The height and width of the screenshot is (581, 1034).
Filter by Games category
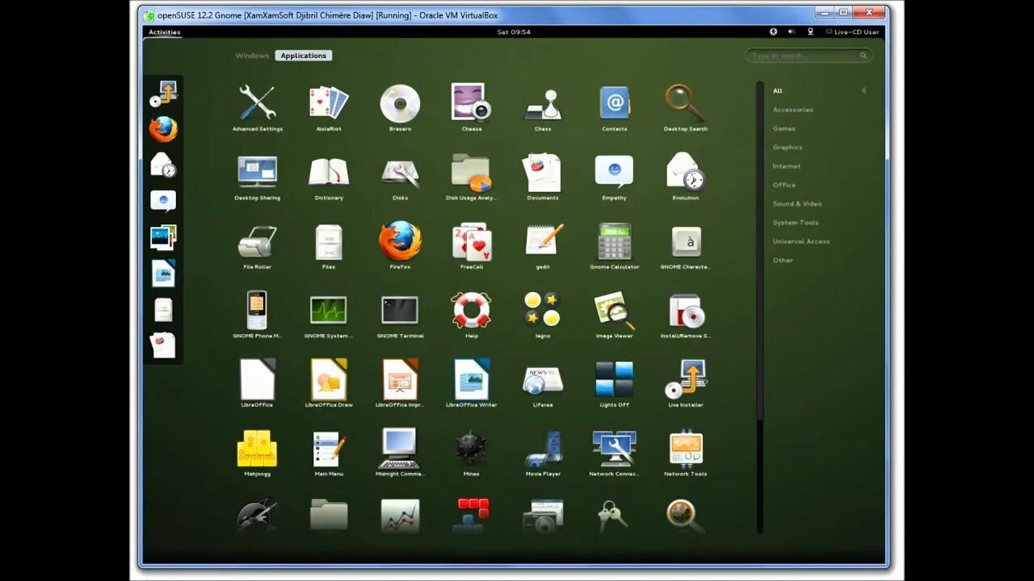[x=784, y=128]
